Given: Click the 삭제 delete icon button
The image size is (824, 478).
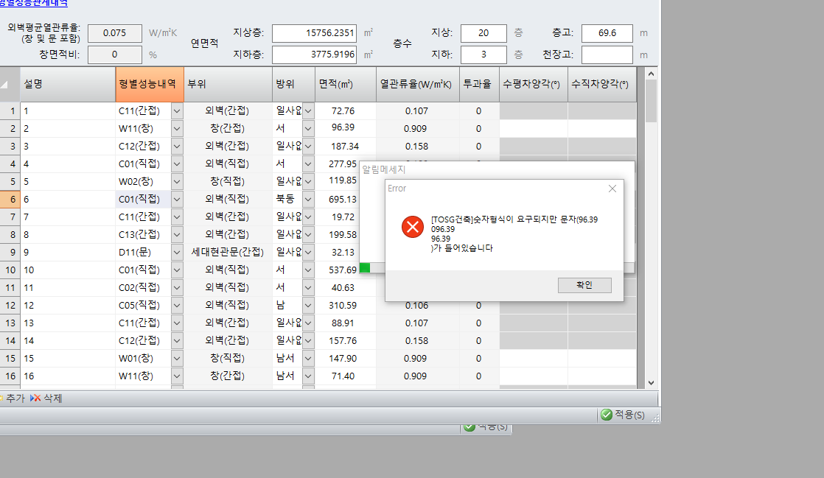Looking at the screenshot, I should 46,398.
